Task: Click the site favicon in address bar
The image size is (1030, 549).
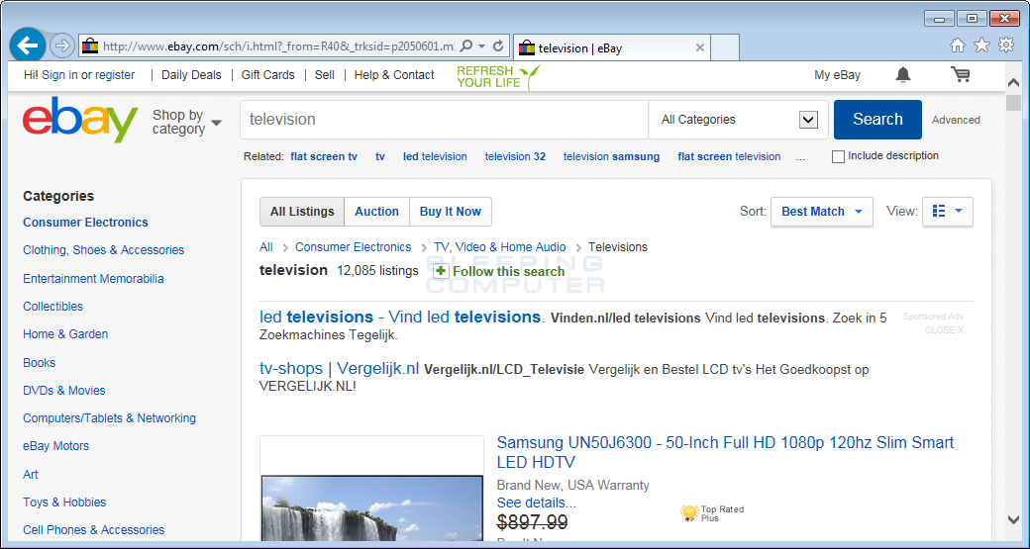Action: point(90,46)
